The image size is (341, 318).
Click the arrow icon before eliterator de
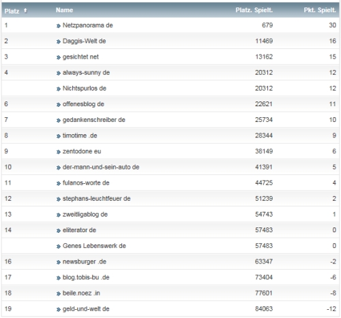(x=59, y=231)
